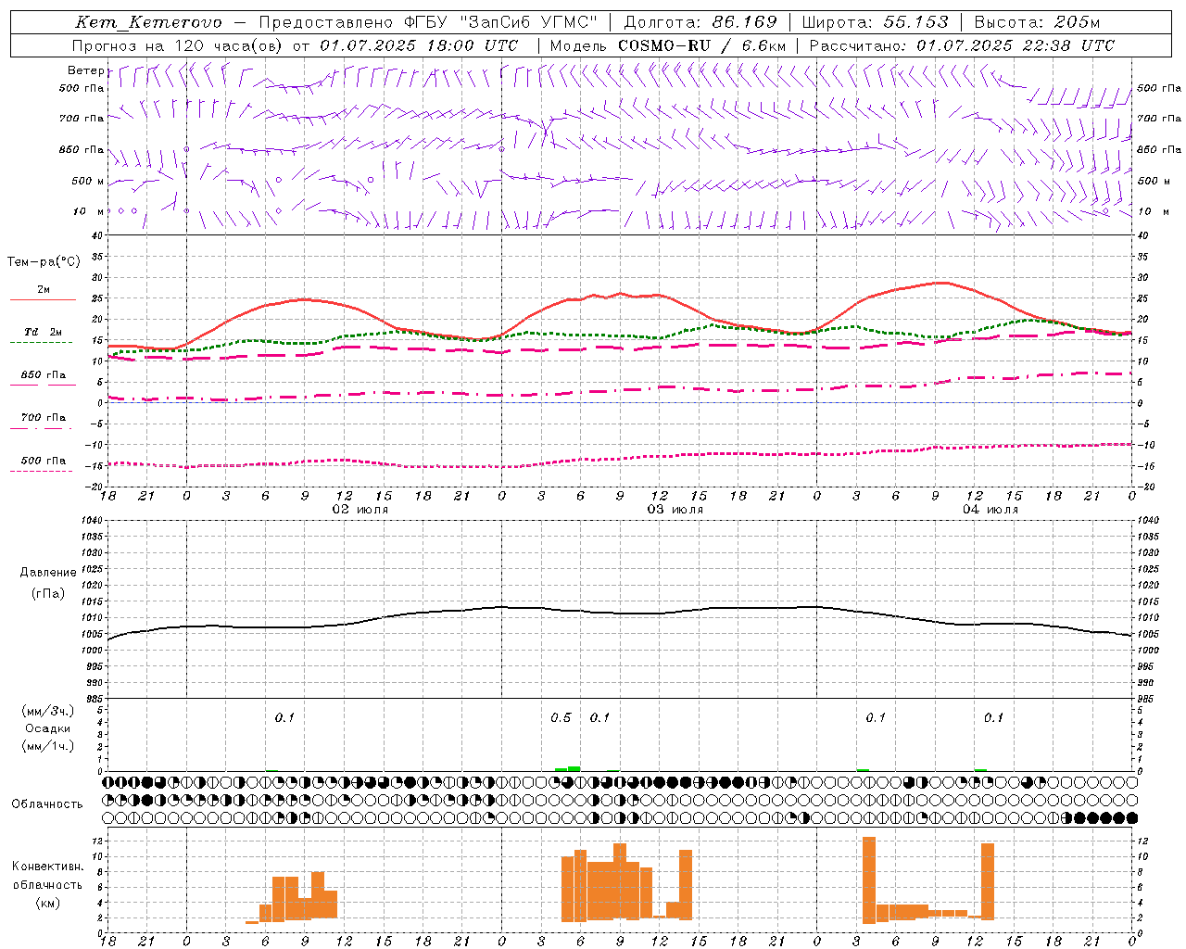
Task: Click the Облачность cloud cover label
Action: [x=47, y=804]
